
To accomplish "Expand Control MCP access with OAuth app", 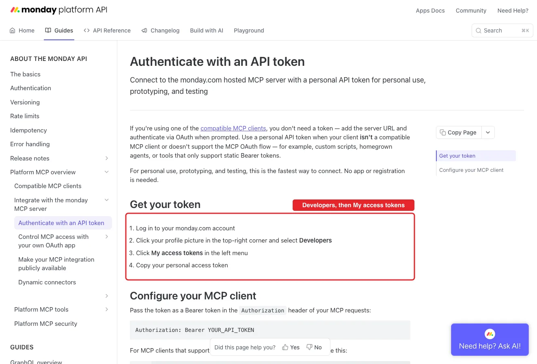I will (107, 236).
